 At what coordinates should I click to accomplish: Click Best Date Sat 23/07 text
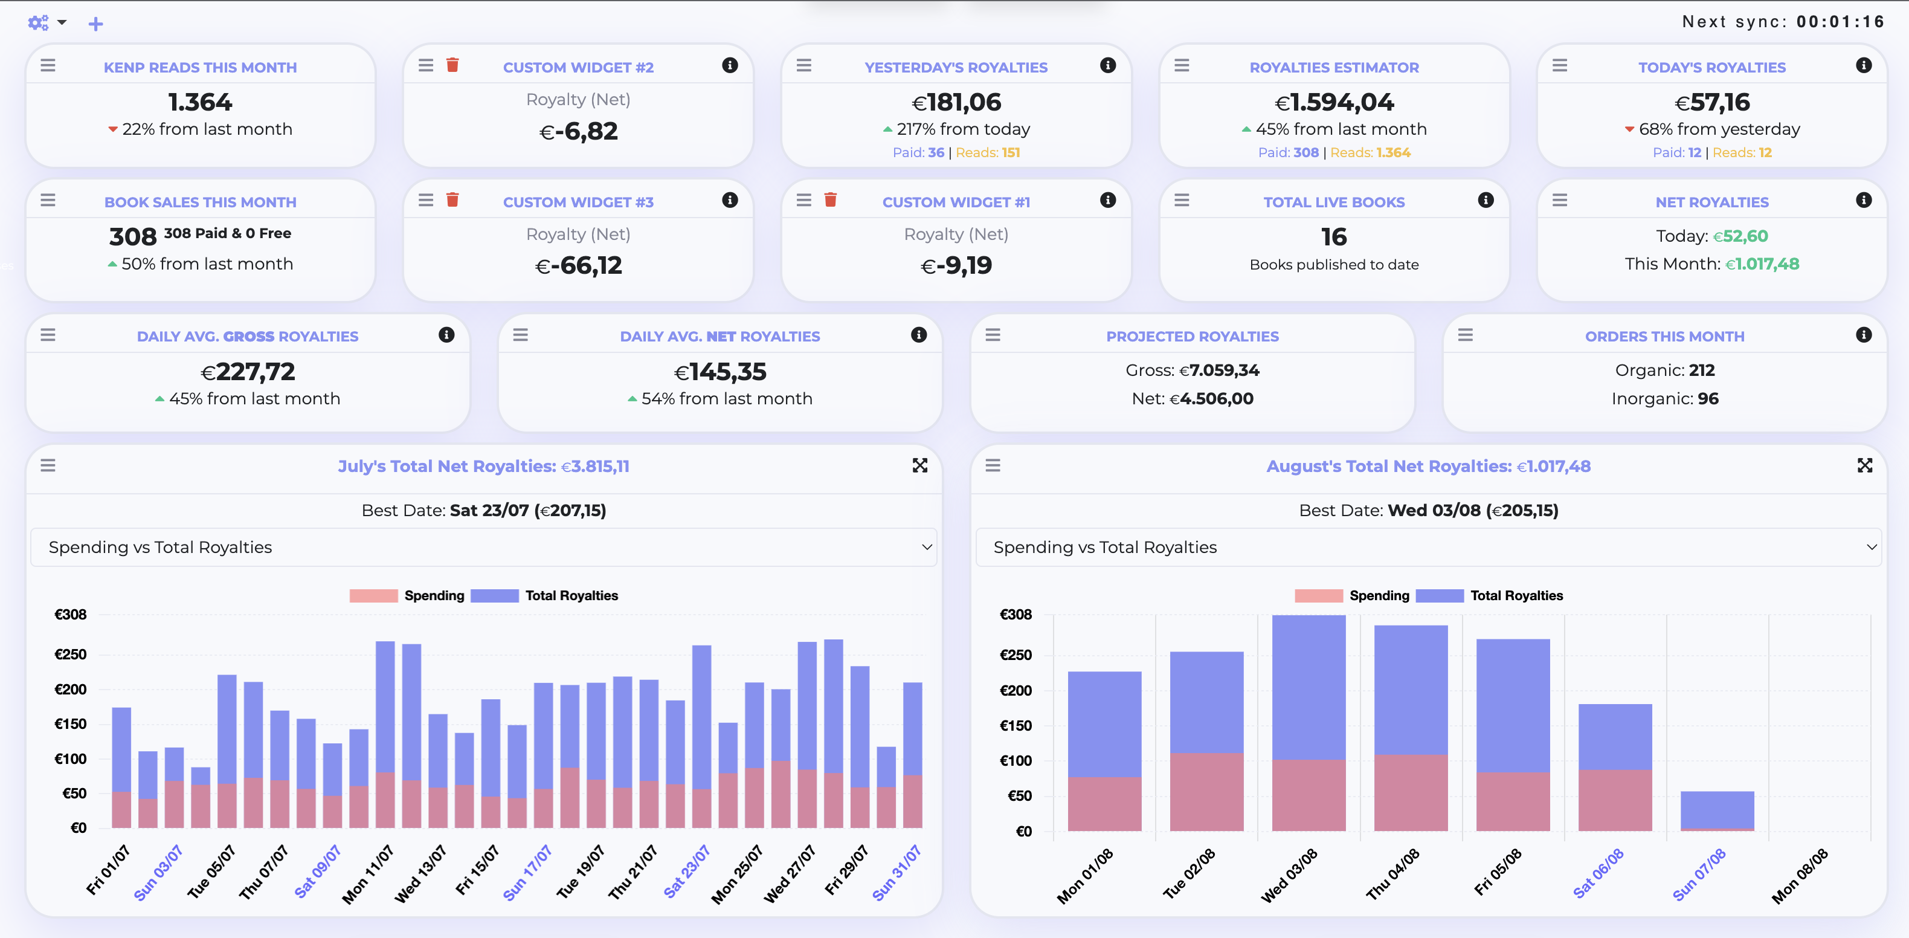pos(484,510)
